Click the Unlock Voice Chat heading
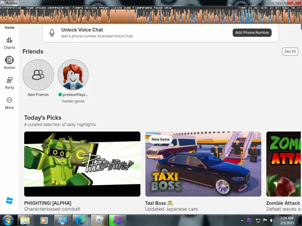302x226 pixels. coord(82,30)
